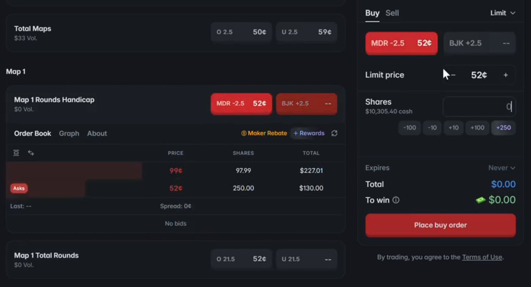
Task: Subtract 10 shares with the -10 chip
Action: click(432, 128)
